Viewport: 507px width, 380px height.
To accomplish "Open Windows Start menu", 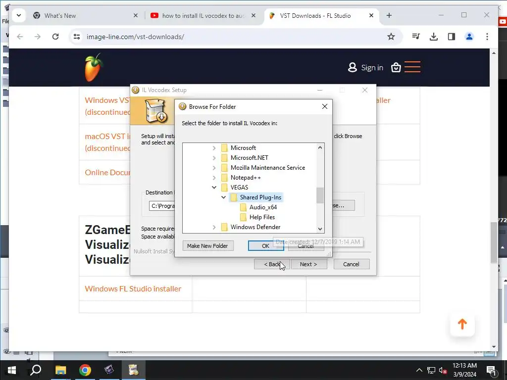I will click(12, 370).
